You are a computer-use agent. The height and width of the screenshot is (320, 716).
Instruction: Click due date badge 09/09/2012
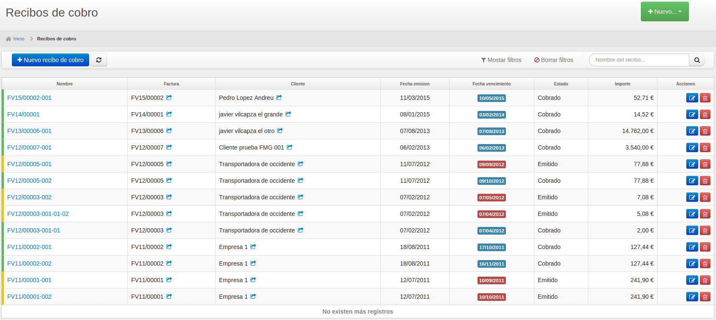(x=491, y=164)
